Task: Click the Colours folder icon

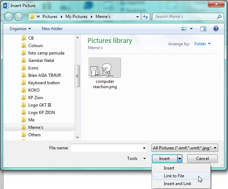Action: click(23, 45)
